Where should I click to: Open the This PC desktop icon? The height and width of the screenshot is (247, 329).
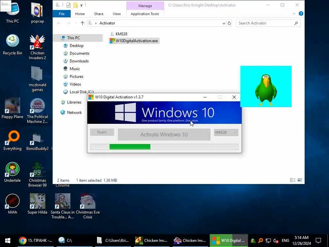coord(13,13)
